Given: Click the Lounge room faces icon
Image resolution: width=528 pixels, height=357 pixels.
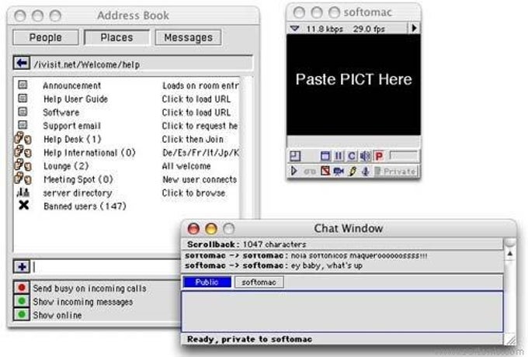Looking at the screenshot, I should (x=23, y=165).
